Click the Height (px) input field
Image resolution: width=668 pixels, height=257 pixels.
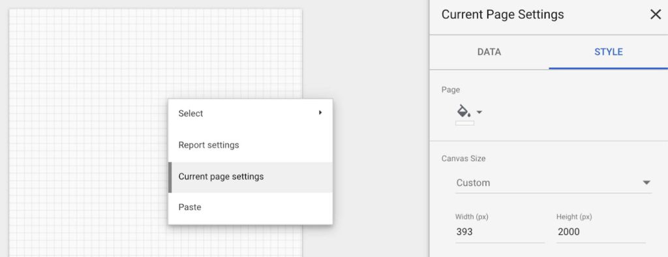(x=601, y=232)
